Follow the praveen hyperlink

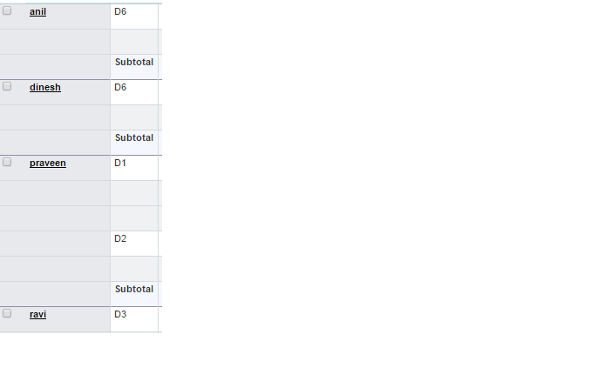[48, 164]
